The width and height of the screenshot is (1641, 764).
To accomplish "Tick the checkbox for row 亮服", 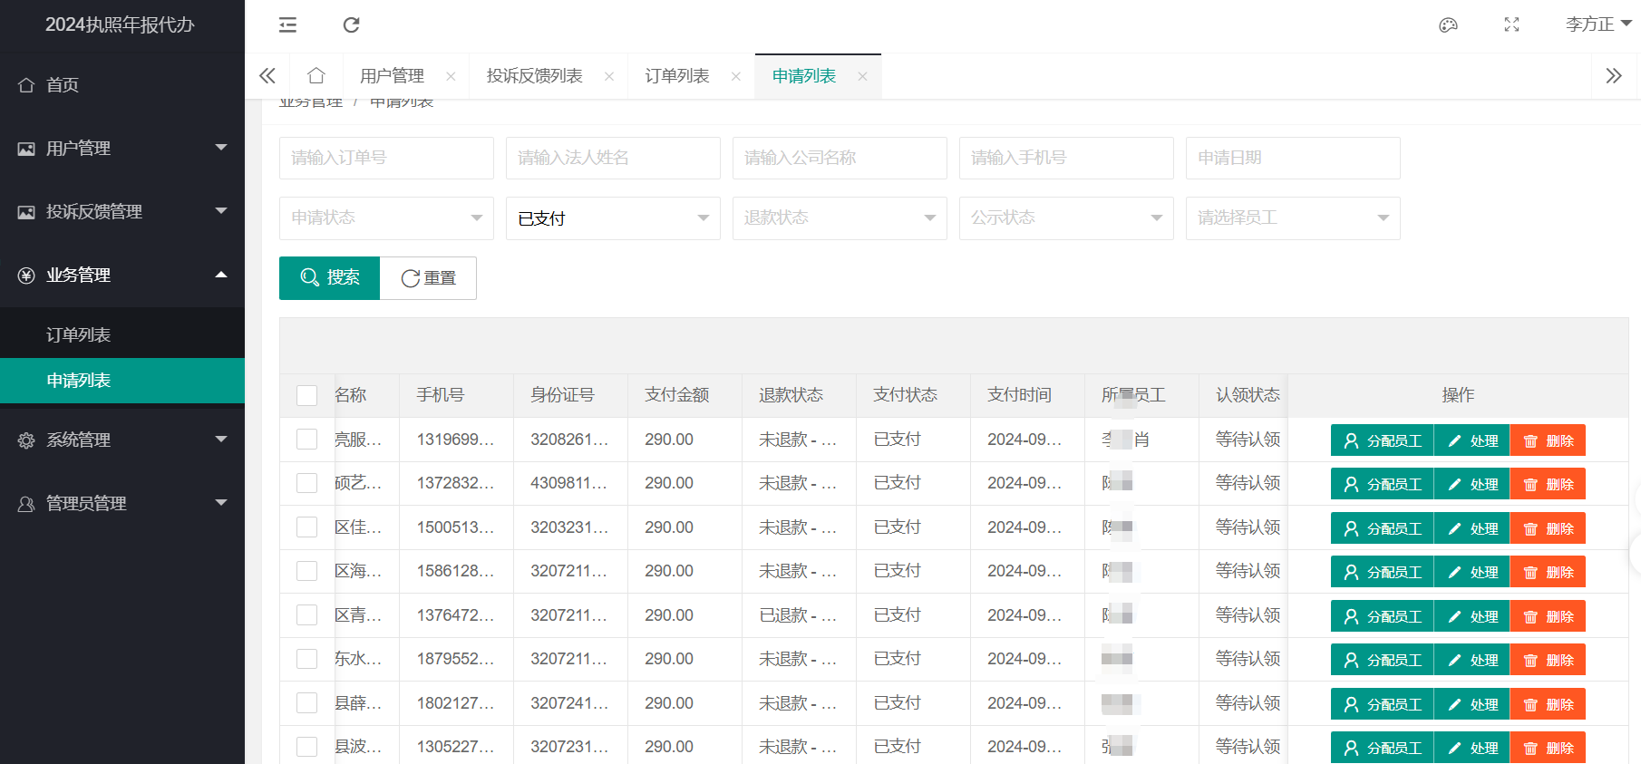I will tap(307, 440).
